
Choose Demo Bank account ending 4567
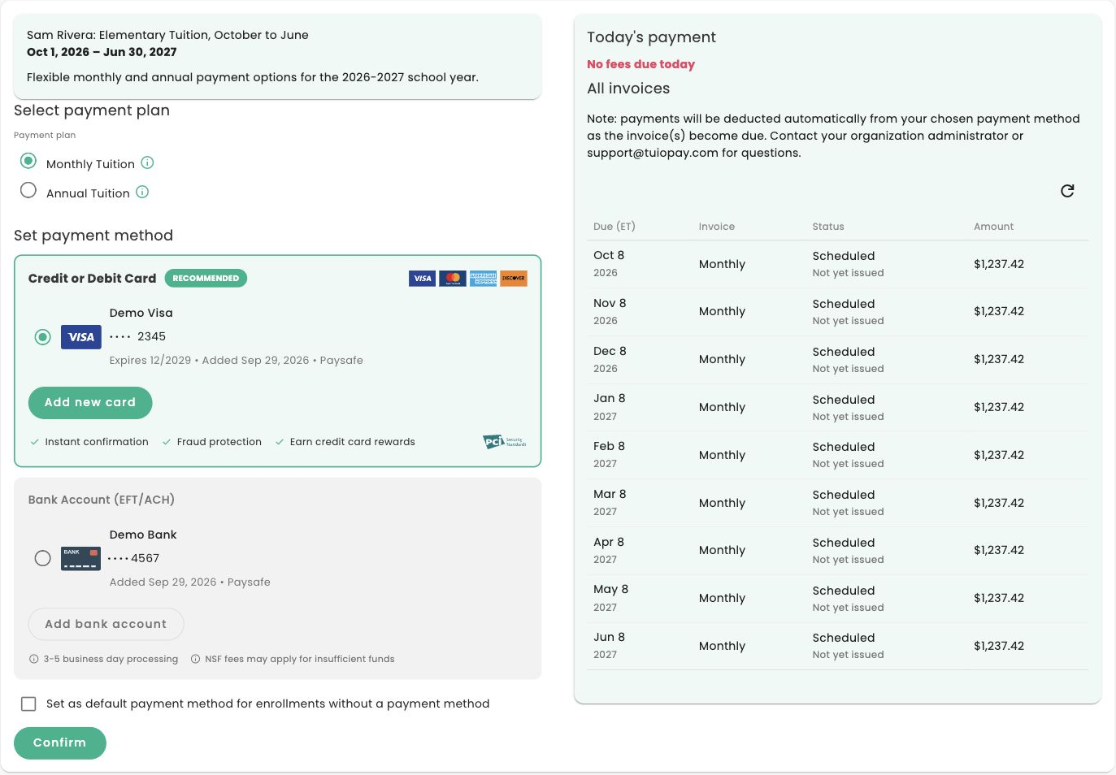tap(43, 558)
